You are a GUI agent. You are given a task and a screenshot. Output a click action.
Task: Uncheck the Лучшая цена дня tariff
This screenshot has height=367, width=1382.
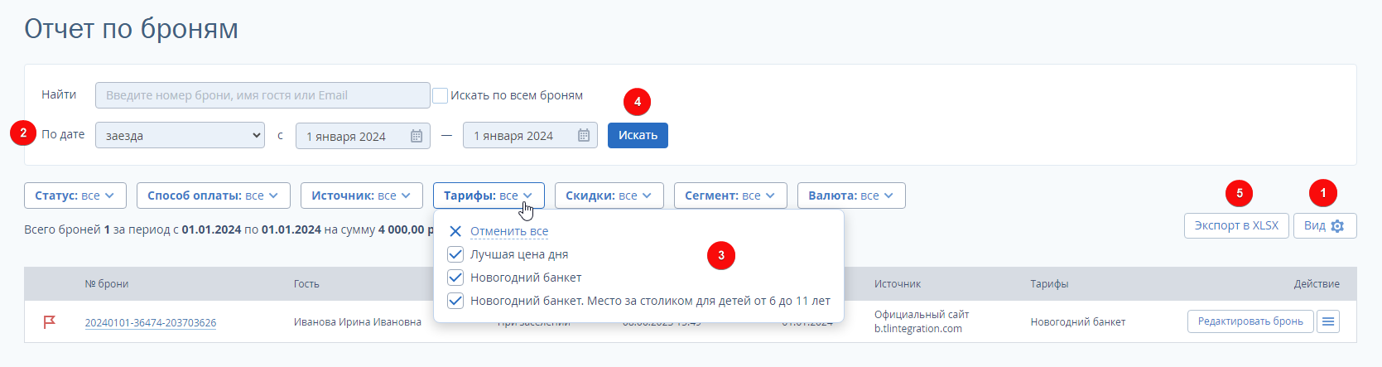pos(455,254)
